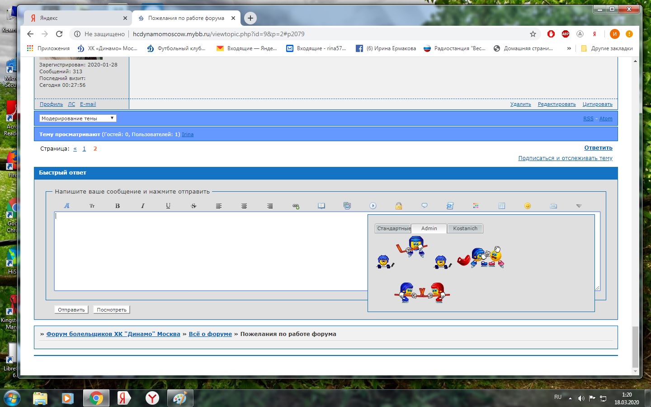Expand additional editor tools arrow
This screenshot has width=651, height=407.
tap(579, 206)
